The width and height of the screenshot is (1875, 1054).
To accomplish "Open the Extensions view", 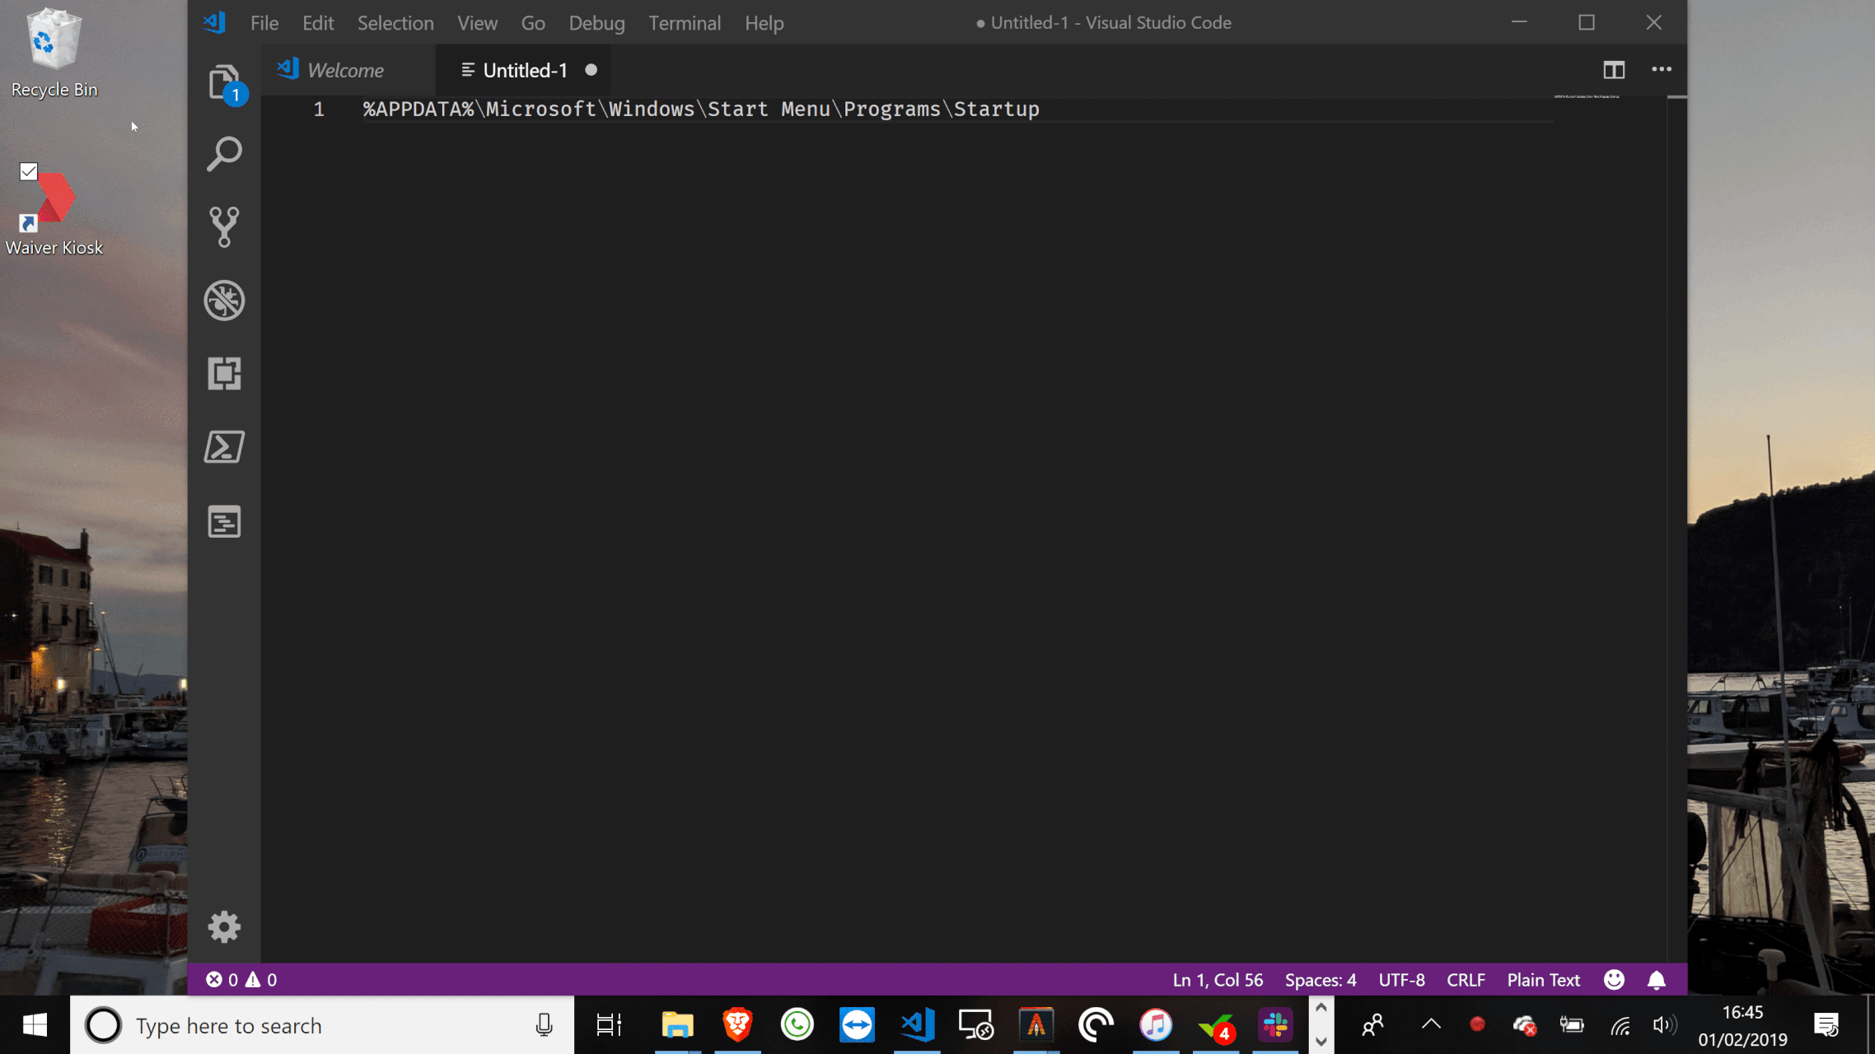I will click(x=224, y=373).
